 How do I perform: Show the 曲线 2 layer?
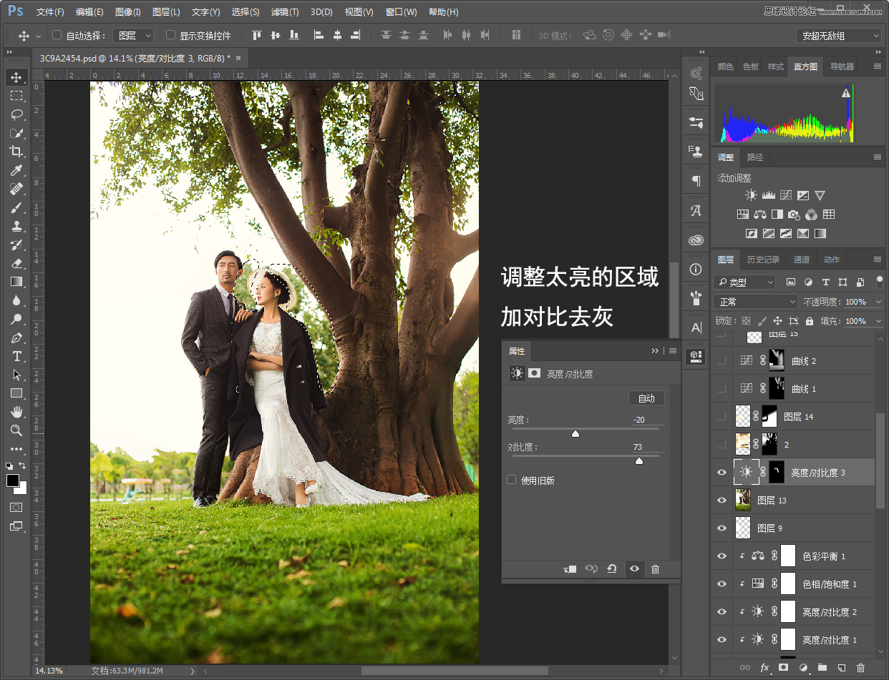(722, 361)
